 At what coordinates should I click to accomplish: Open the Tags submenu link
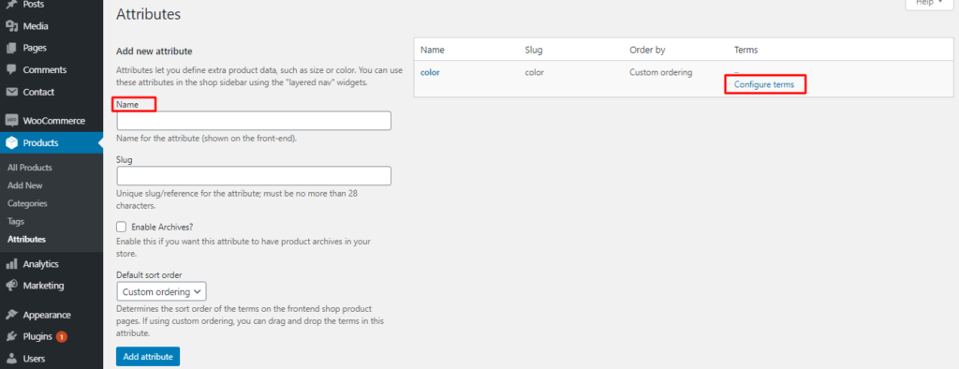pos(16,222)
